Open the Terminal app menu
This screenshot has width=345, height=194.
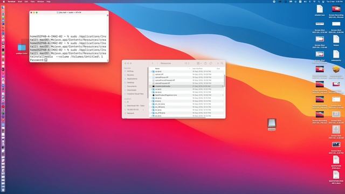11,2
